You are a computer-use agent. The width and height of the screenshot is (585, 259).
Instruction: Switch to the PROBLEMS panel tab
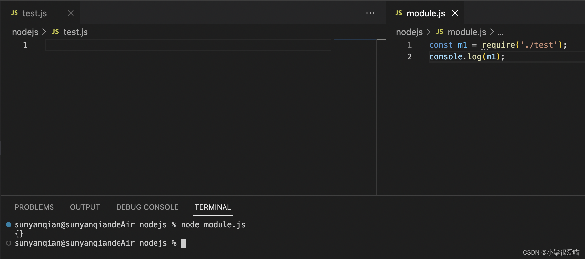coord(34,207)
